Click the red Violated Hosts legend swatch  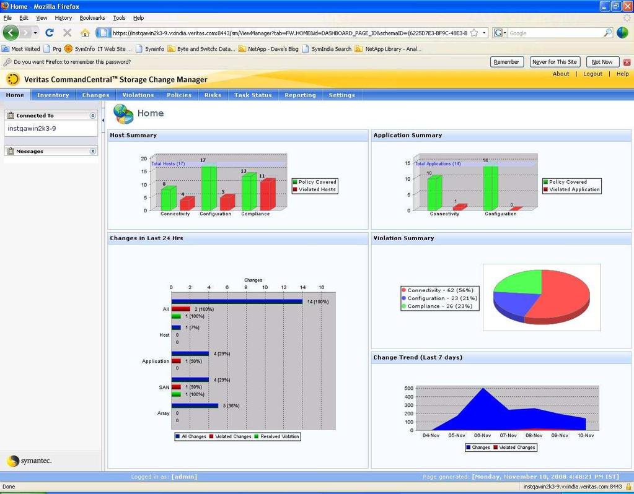click(295, 189)
